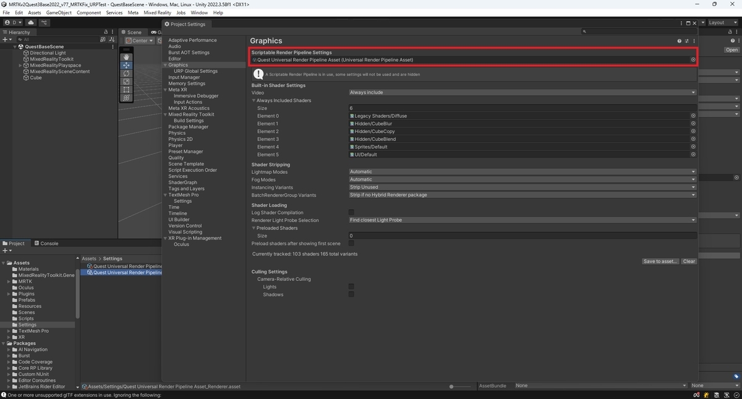The image size is (742, 399).
Task: Open the Graphics settings help icon
Action: pyautogui.click(x=678, y=41)
